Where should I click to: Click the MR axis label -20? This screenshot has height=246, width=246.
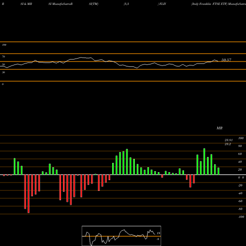[x=240, y=185]
